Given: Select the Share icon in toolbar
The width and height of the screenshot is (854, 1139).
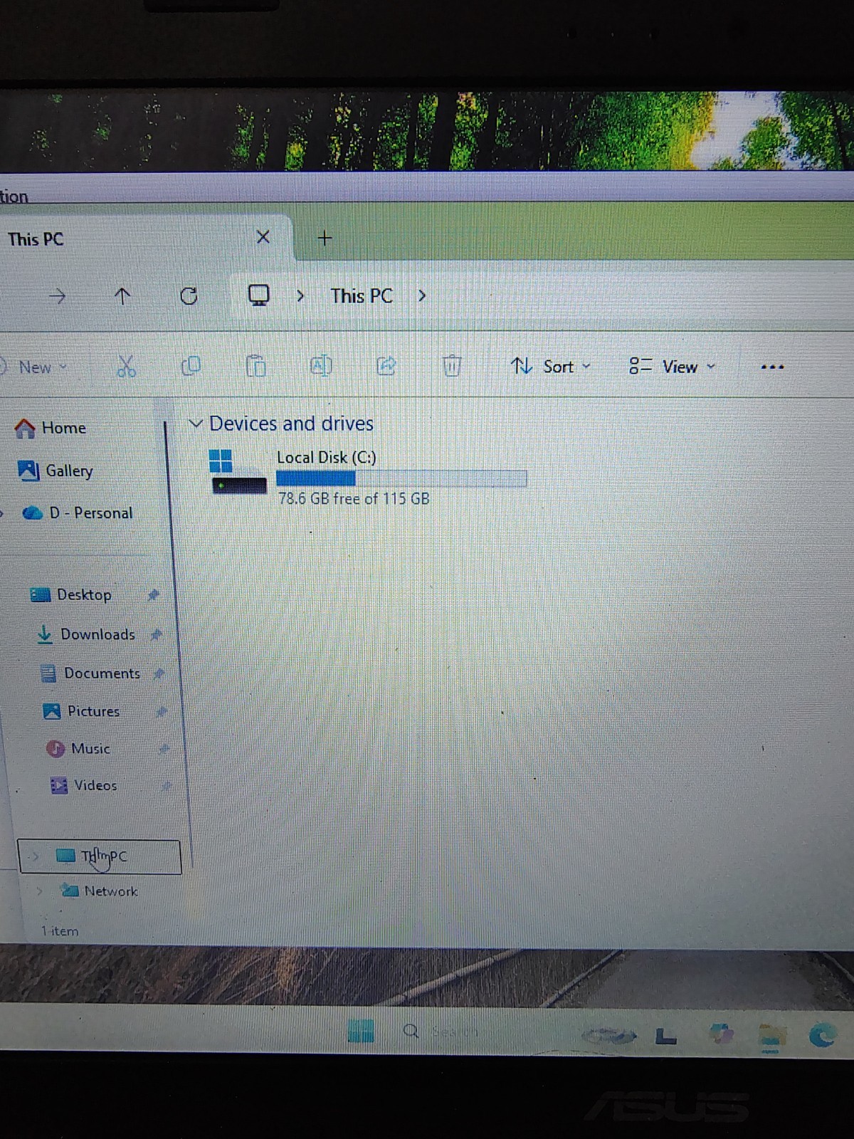Looking at the screenshot, I should pos(386,366).
